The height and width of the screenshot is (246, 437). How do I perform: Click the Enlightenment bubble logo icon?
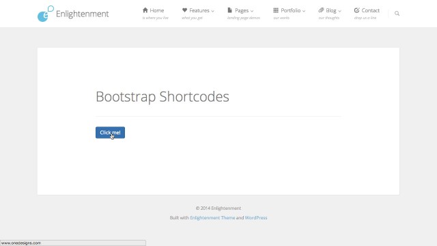pos(46,14)
